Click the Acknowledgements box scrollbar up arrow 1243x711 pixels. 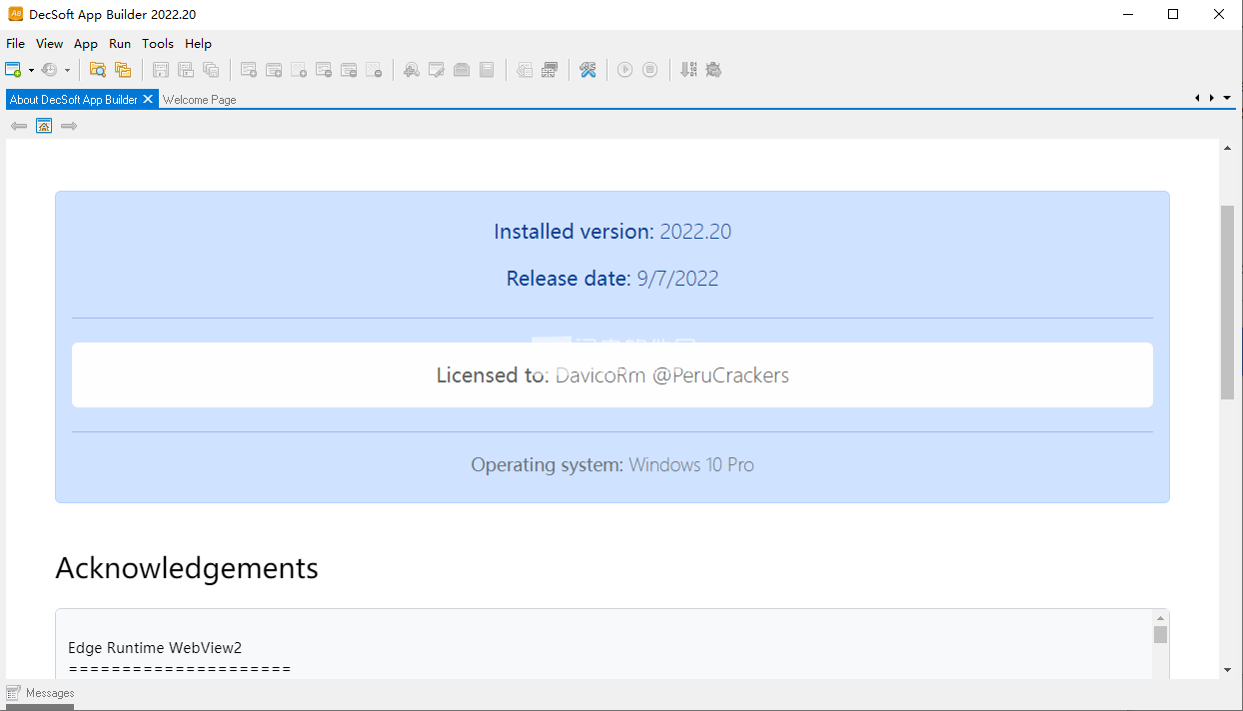coord(1160,618)
